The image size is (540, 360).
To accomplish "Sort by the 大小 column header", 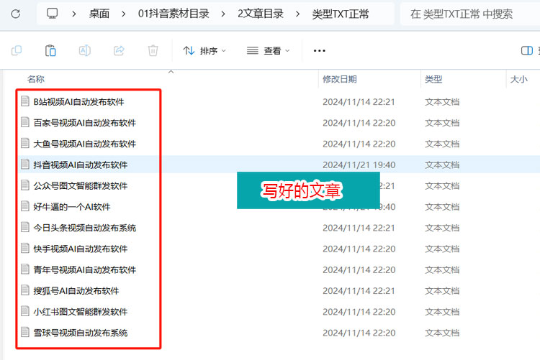I will click(x=518, y=79).
